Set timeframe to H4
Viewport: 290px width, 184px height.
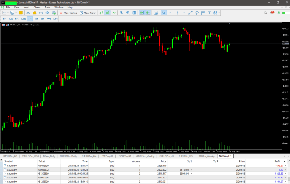[x=36, y=19]
